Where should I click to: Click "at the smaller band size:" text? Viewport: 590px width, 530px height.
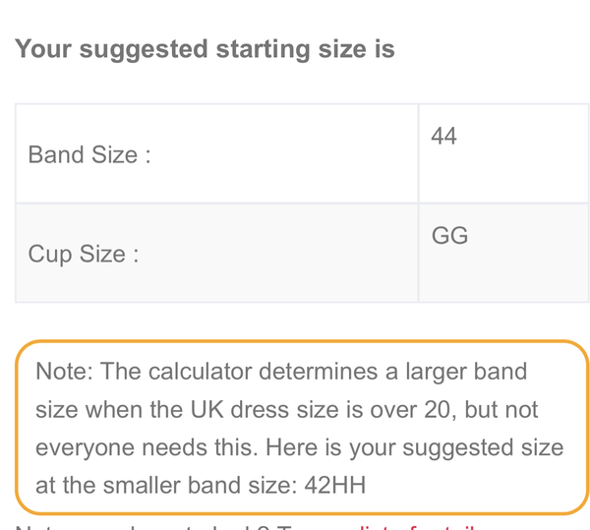pos(166,485)
